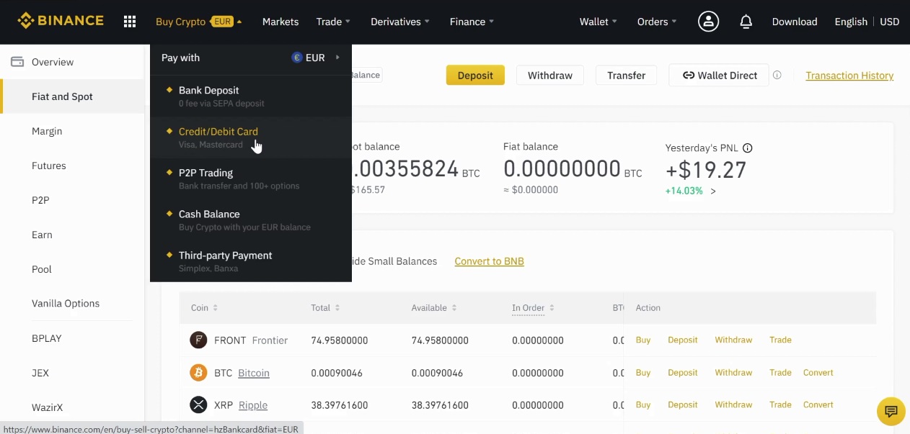Image resolution: width=910 pixels, height=434 pixels.
Task: Click the Transfer button
Action: [x=626, y=75]
